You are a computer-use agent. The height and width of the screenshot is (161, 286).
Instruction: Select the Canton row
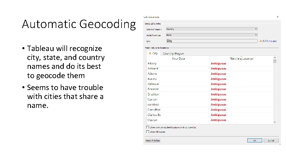pyautogui.click(x=210, y=100)
